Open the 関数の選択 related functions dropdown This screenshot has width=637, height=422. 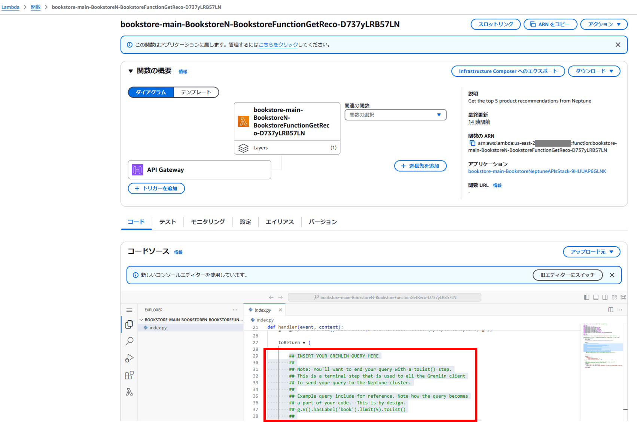(x=395, y=115)
